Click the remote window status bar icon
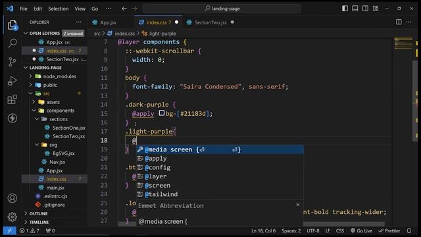The width and height of the screenshot is (421, 237). 9,230
